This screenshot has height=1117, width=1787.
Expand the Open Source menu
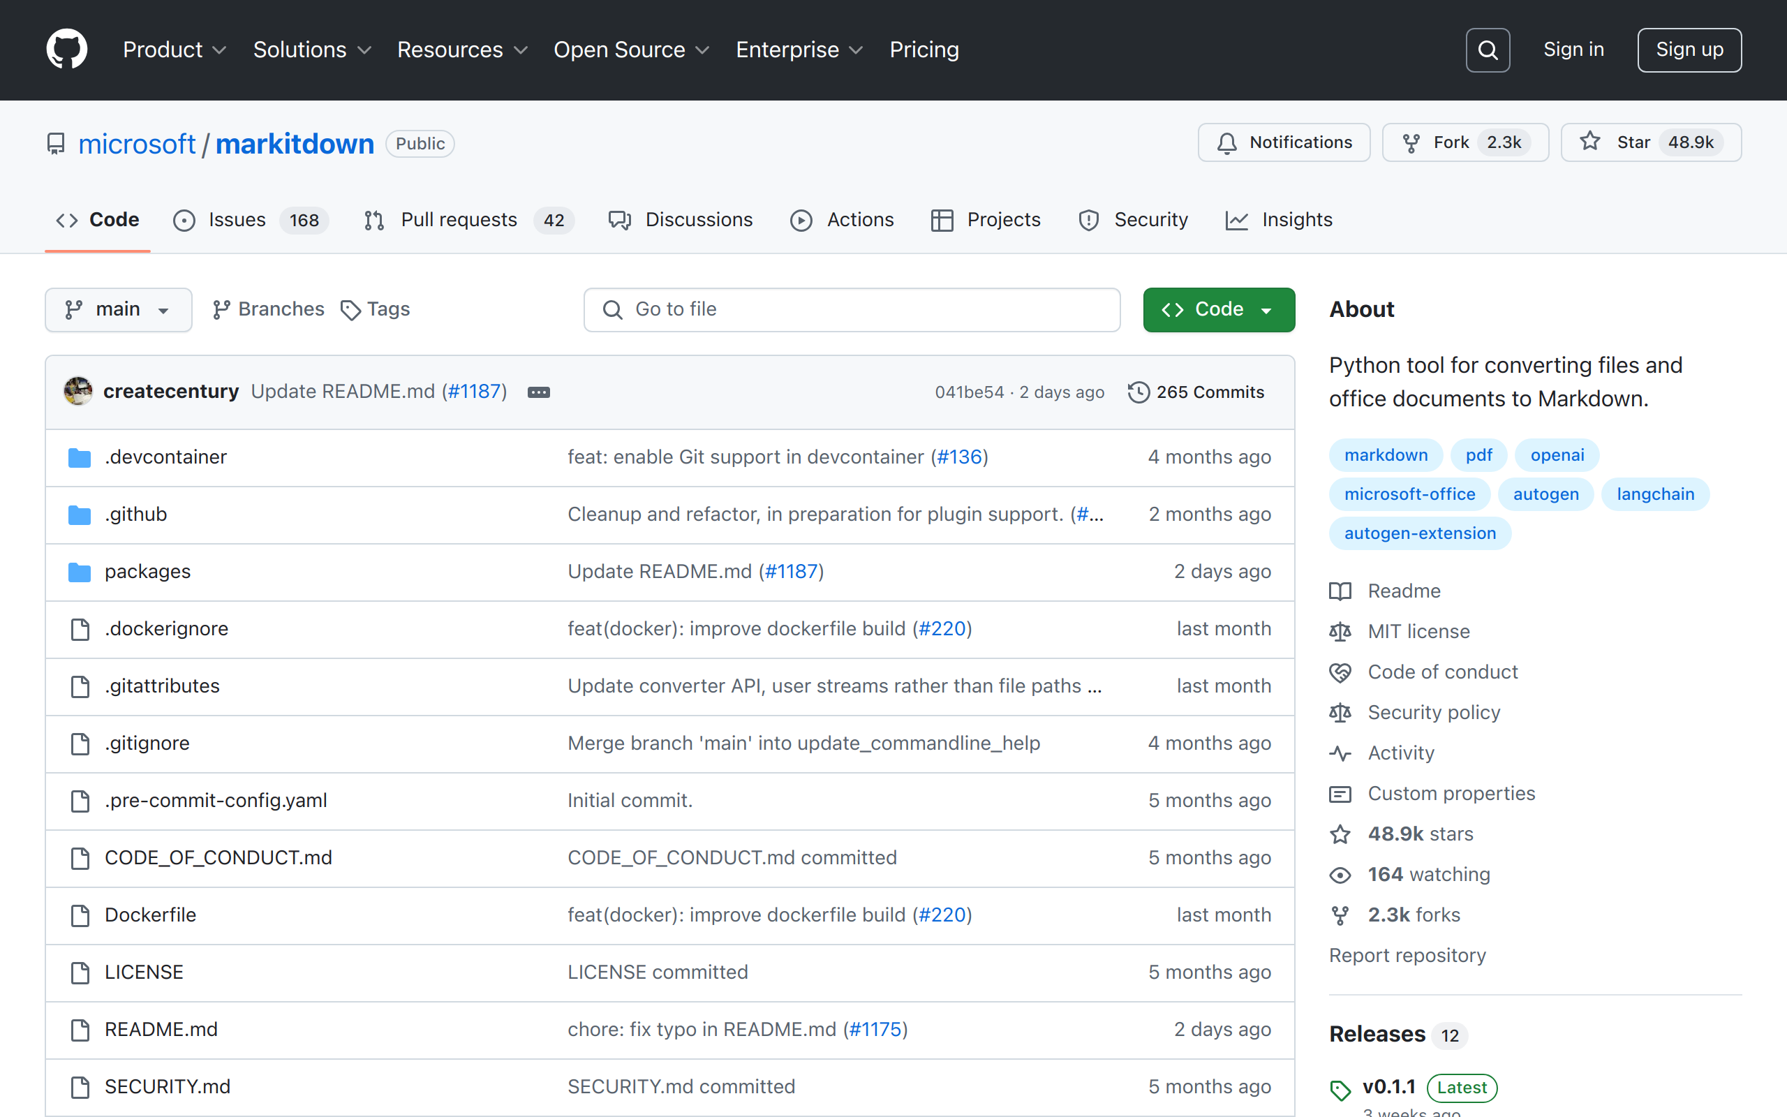tap(631, 50)
